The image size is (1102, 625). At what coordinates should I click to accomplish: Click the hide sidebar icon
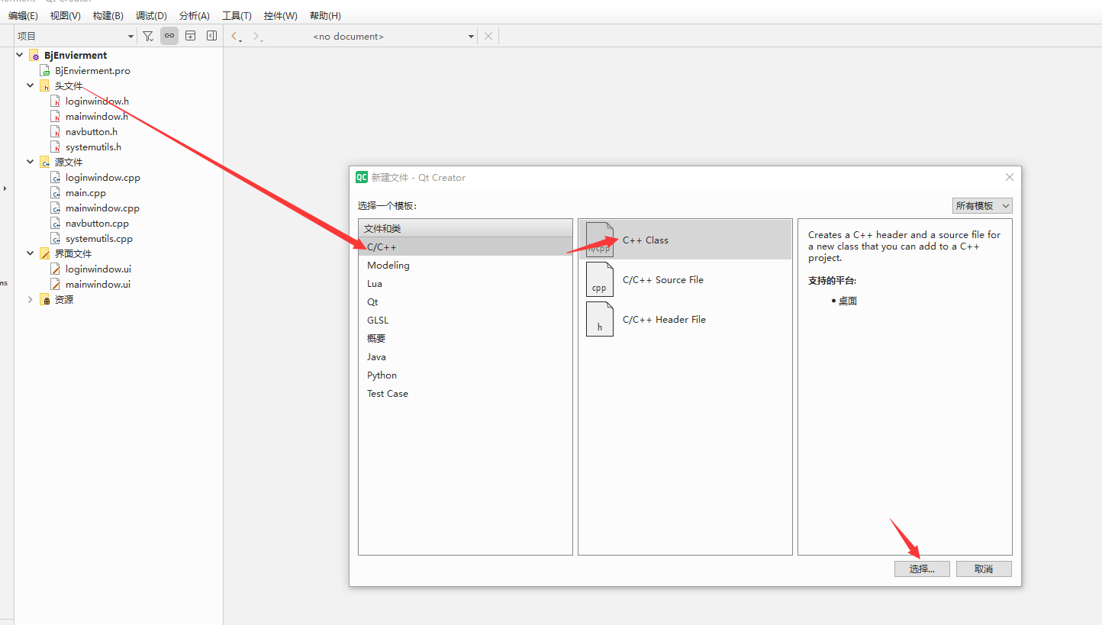pyautogui.click(x=212, y=36)
